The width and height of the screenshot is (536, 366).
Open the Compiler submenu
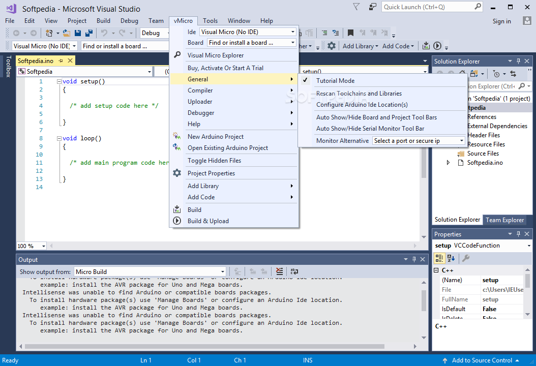[234, 90]
